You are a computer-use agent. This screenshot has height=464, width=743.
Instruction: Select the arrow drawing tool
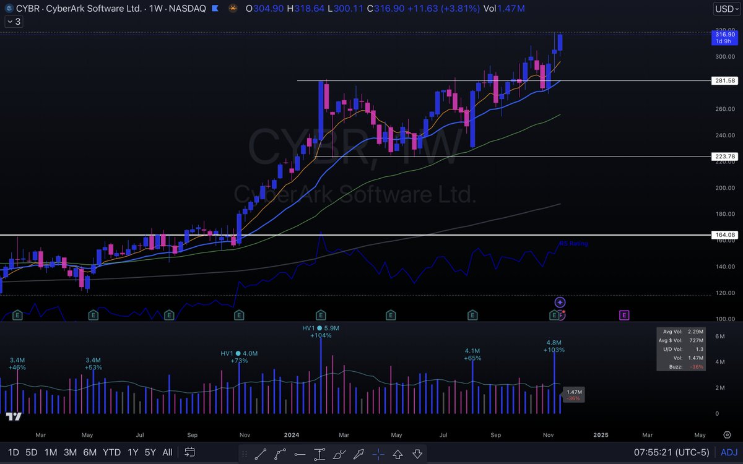pyautogui.click(x=358, y=453)
